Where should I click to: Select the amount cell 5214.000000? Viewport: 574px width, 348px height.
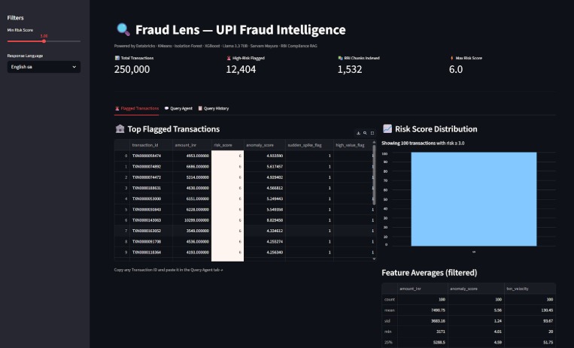[x=192, y=177]
